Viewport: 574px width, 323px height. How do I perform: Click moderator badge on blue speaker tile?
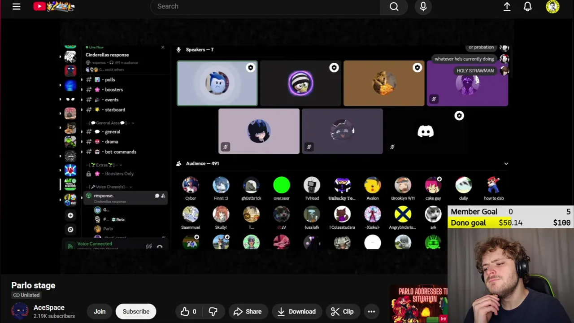click(x=250, y=68)
